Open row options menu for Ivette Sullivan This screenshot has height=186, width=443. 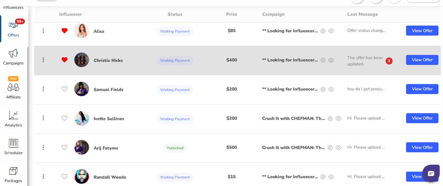pyautogui.click(x=43, y=118)
